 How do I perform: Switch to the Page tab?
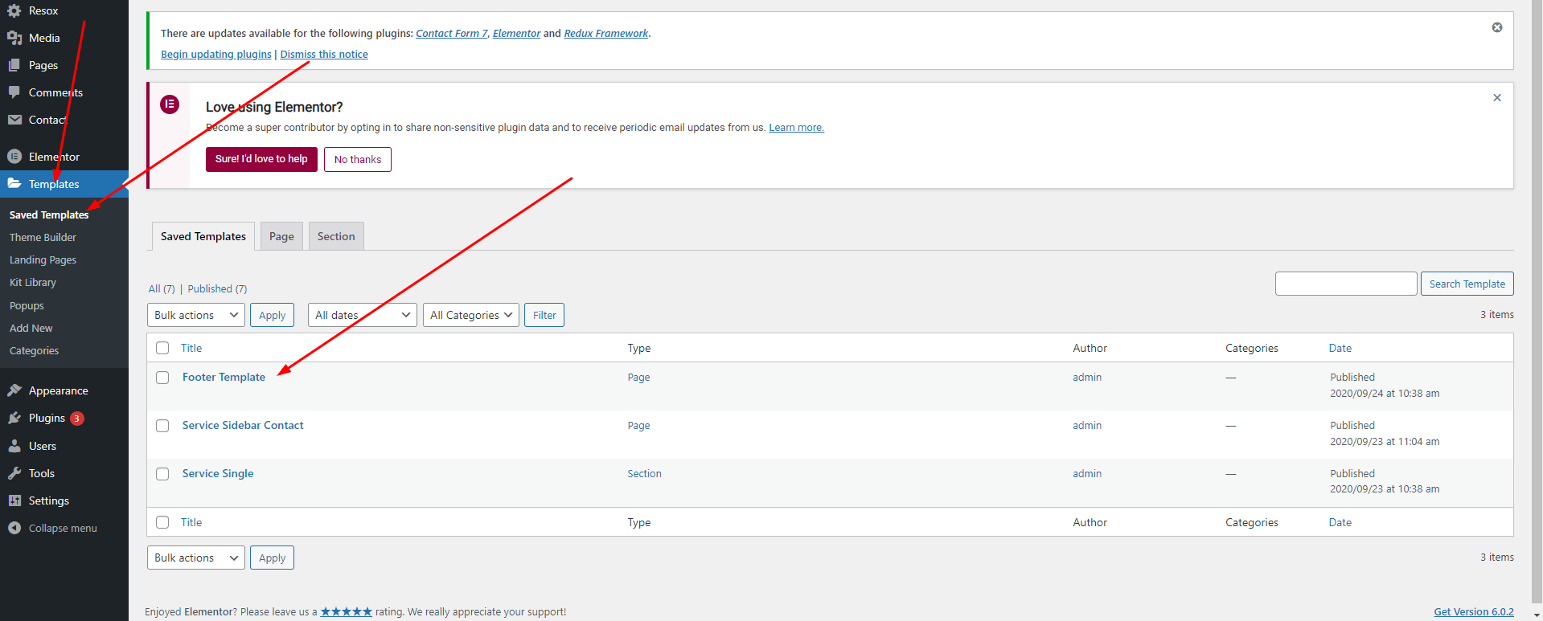click(281, 236)
